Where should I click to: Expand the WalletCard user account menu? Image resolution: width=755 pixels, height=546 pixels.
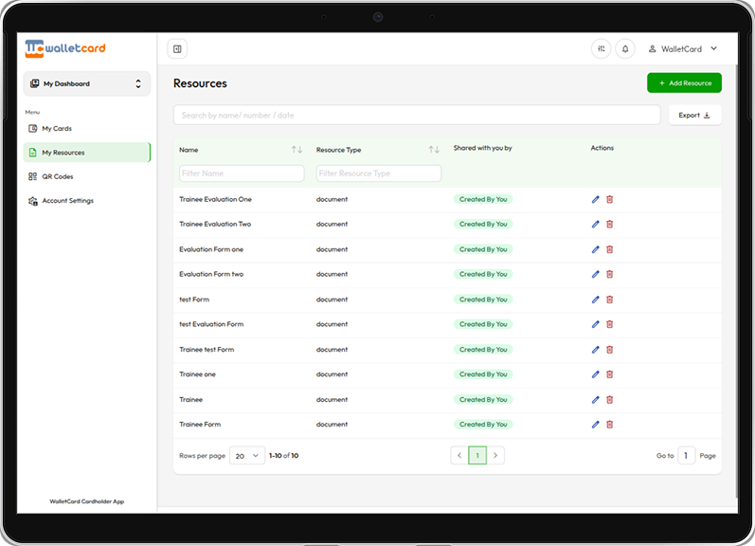[683, 48]
